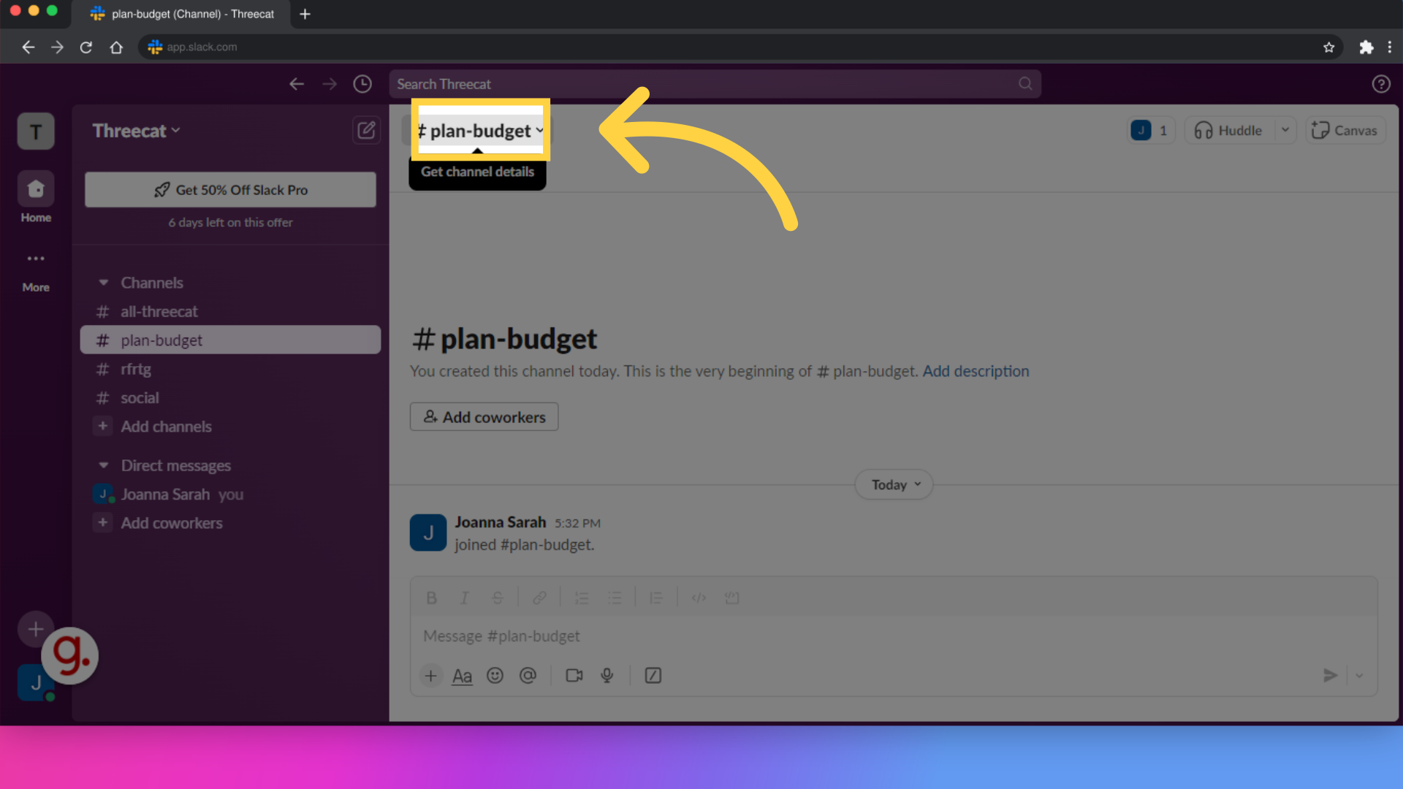The width and height of the screenshot is (1403, 789).
Task: Click Get 50% Off Slack Pro
Action: pos(230,190)
